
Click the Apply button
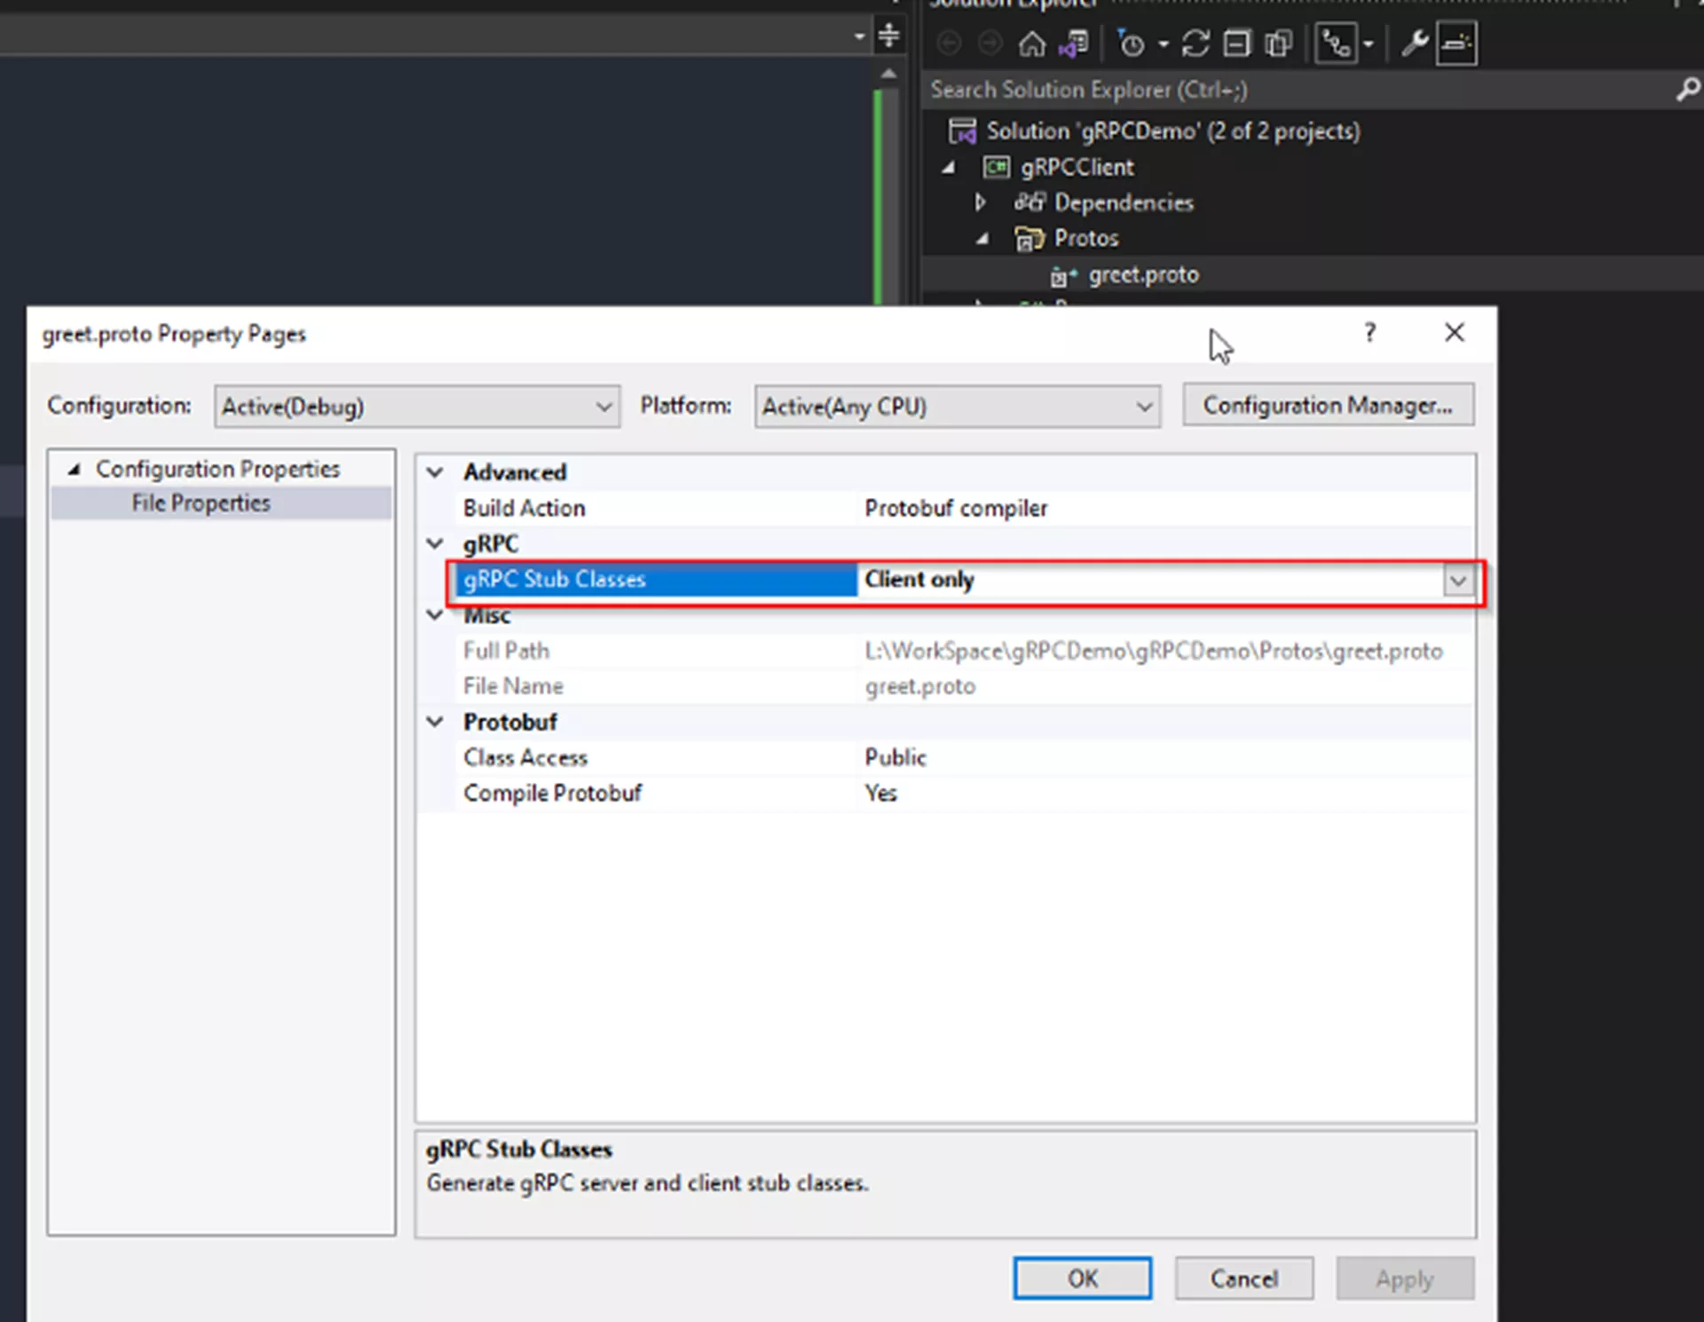pos(1405,1278)
